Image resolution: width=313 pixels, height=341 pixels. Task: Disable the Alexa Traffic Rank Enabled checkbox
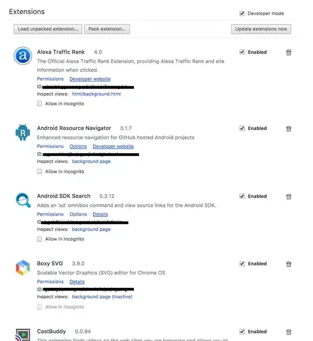[x=242, y=52]
